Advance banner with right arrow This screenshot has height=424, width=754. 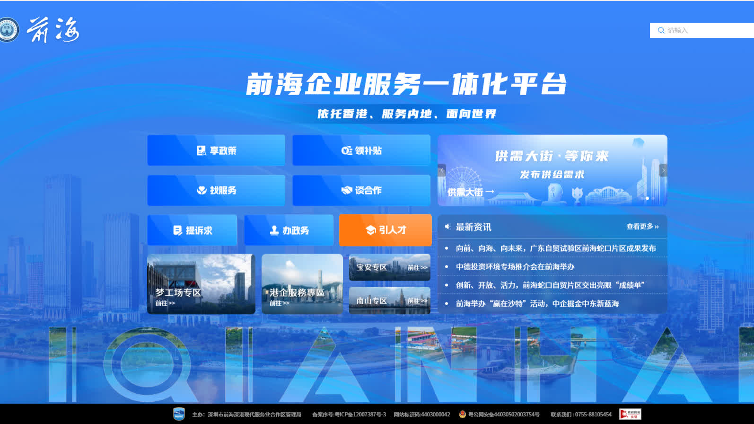tap(663, 170)
